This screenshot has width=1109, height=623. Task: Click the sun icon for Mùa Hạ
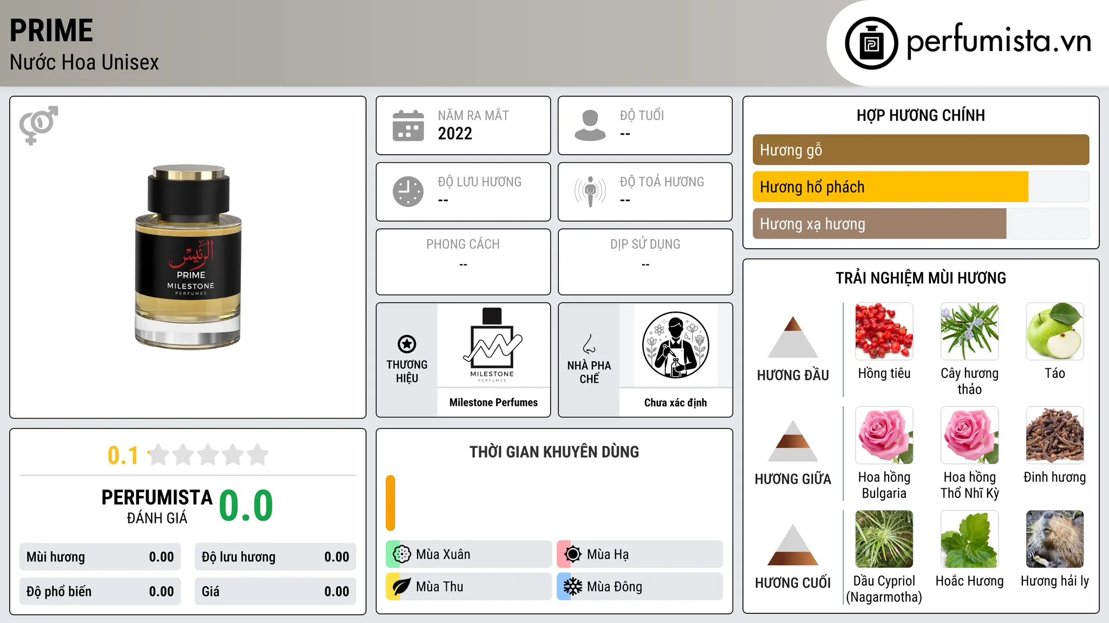pyautogui.click(x=572, y=554)
